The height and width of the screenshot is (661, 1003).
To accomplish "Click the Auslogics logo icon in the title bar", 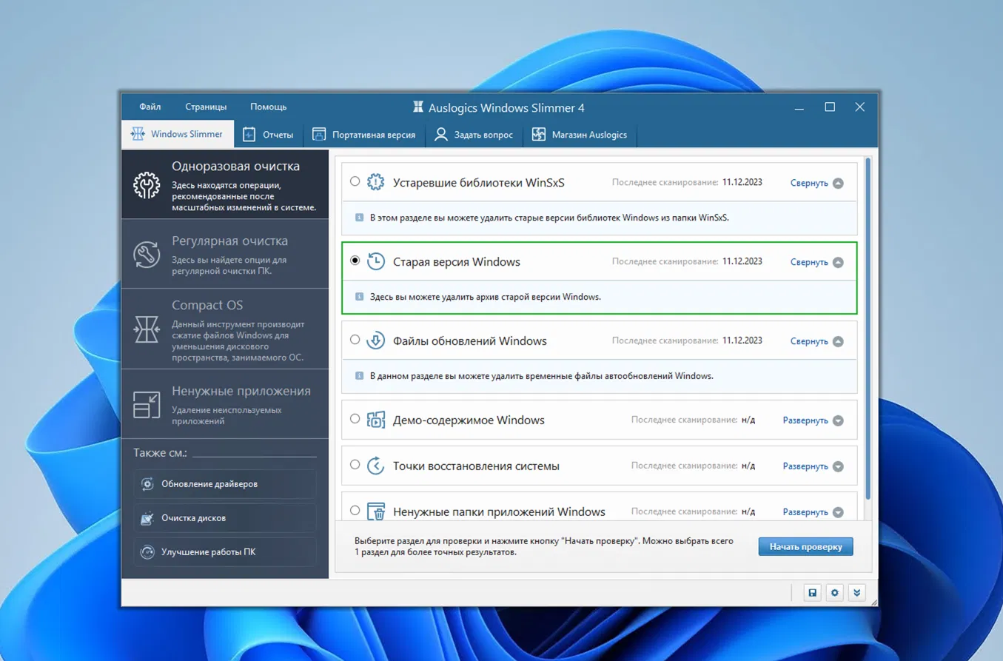I will pyautogui.click(x=418, y=107).
